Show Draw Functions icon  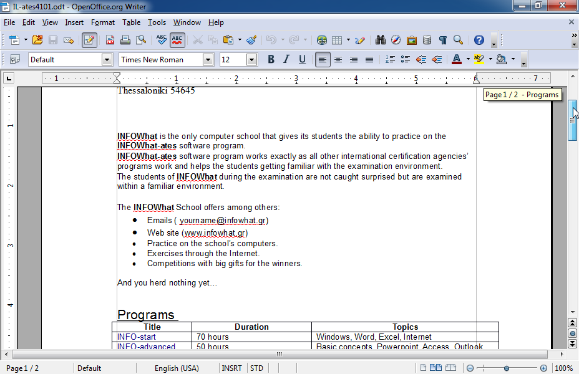pos(360,40)
